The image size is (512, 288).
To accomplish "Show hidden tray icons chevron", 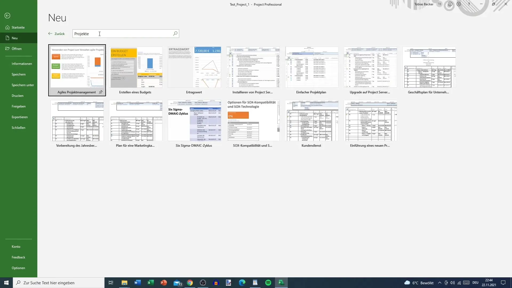I will click(439, 283).
